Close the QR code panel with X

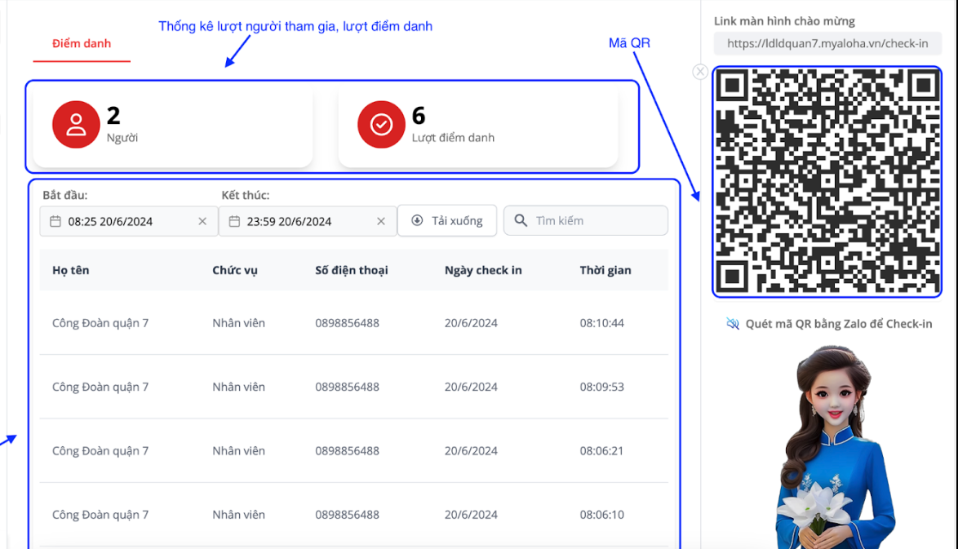[x=700, y=72]
